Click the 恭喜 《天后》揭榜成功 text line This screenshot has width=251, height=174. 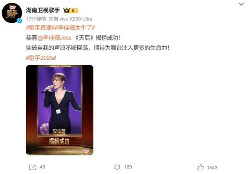point(73,38)
